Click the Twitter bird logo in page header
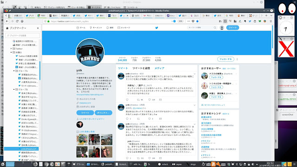297x167 pixels. pos(157,28)
